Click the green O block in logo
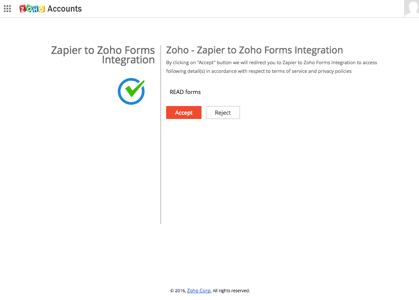 point(29,8)
